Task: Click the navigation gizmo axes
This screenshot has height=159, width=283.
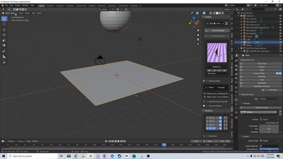Action: 194,22
